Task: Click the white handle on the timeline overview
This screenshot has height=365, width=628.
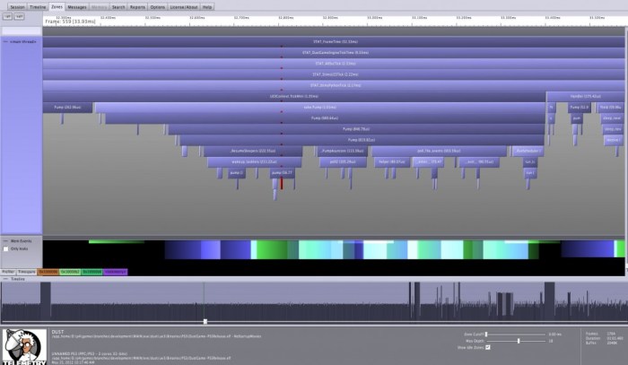Action: [205, 321]
